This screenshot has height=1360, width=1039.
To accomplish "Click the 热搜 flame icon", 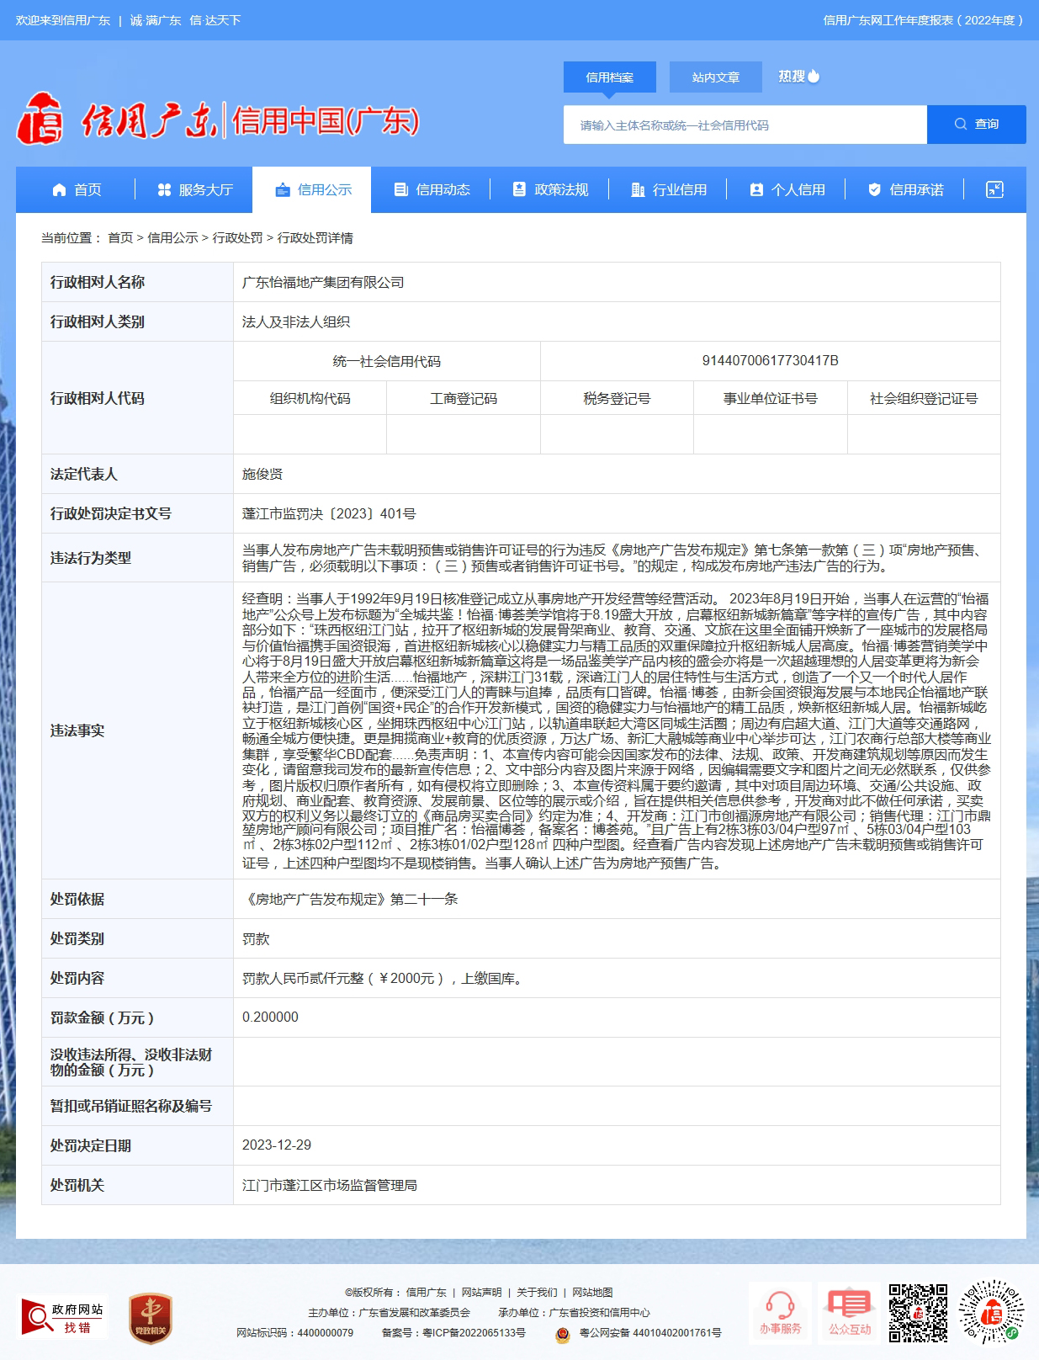I will [x=813, y=77].
